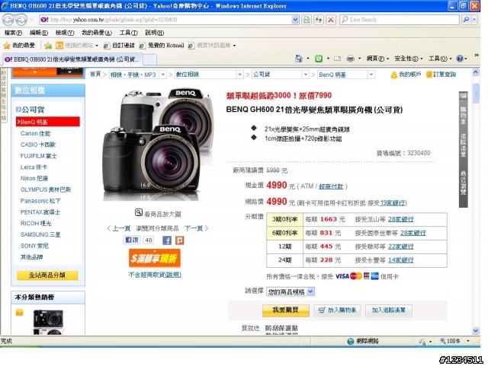Open the 安全性(S) safety toolbar dropdown
This screenshot has width=488, height=366.
point(409,59)
